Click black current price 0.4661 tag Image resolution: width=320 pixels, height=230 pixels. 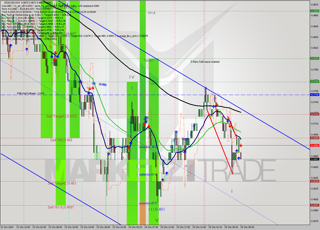(x=314, y=159)
